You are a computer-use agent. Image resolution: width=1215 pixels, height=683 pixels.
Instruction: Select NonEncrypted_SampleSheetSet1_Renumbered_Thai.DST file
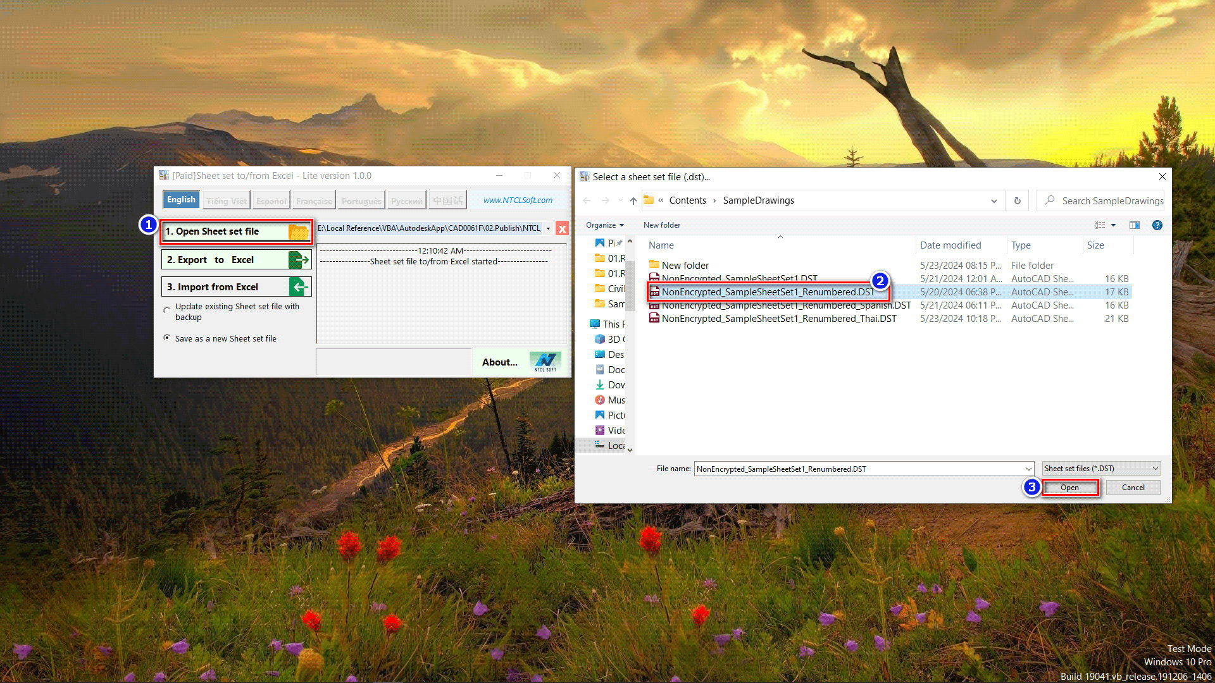[778, 319]
